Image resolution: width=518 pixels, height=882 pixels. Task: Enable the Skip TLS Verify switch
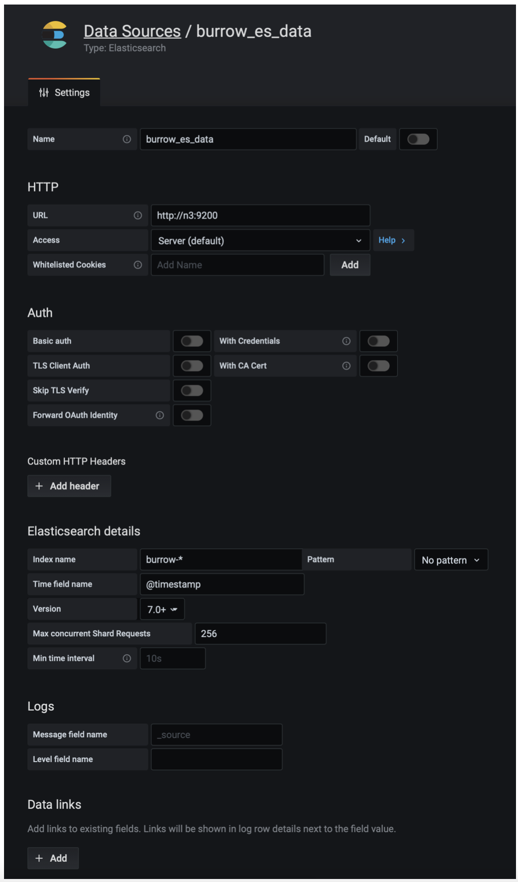coord(192,391)
